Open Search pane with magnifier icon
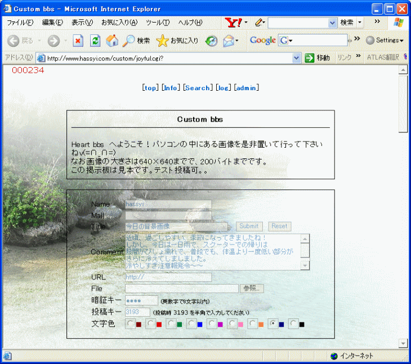 click(x=136, y=41)
